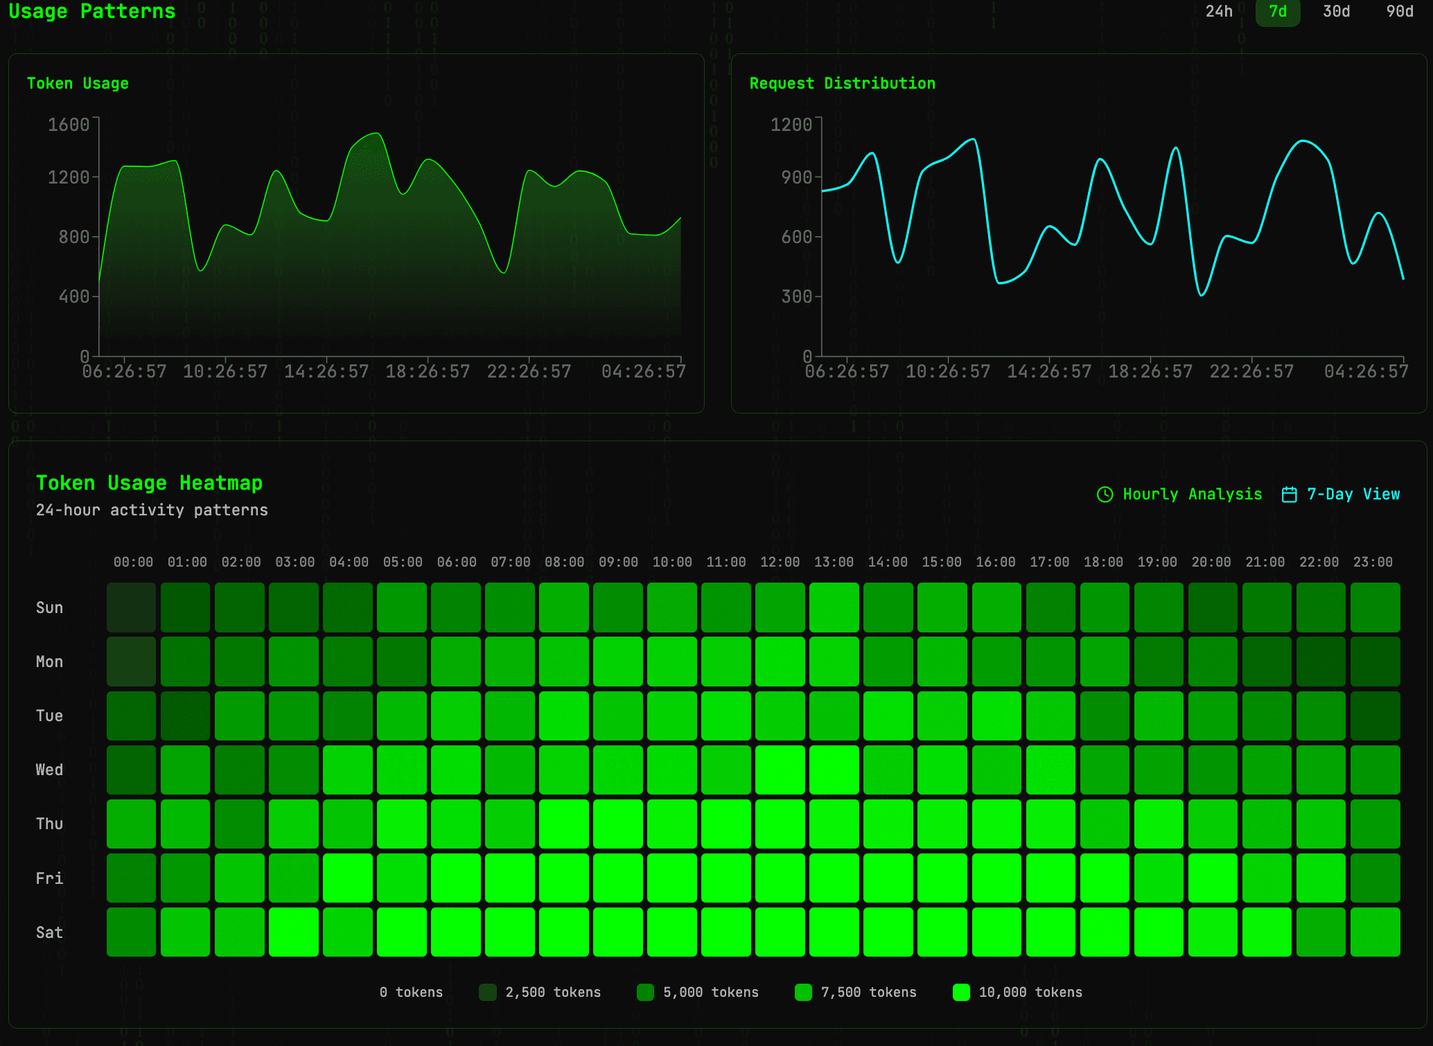Screen dimensions: 1433x1046
Task: Select the 7,500 tokens legend square
Action: click(x=803, y=992)
